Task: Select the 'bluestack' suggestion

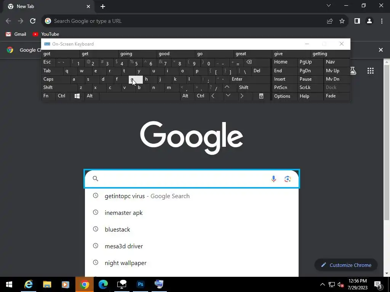Action: (x=192, y=229)
